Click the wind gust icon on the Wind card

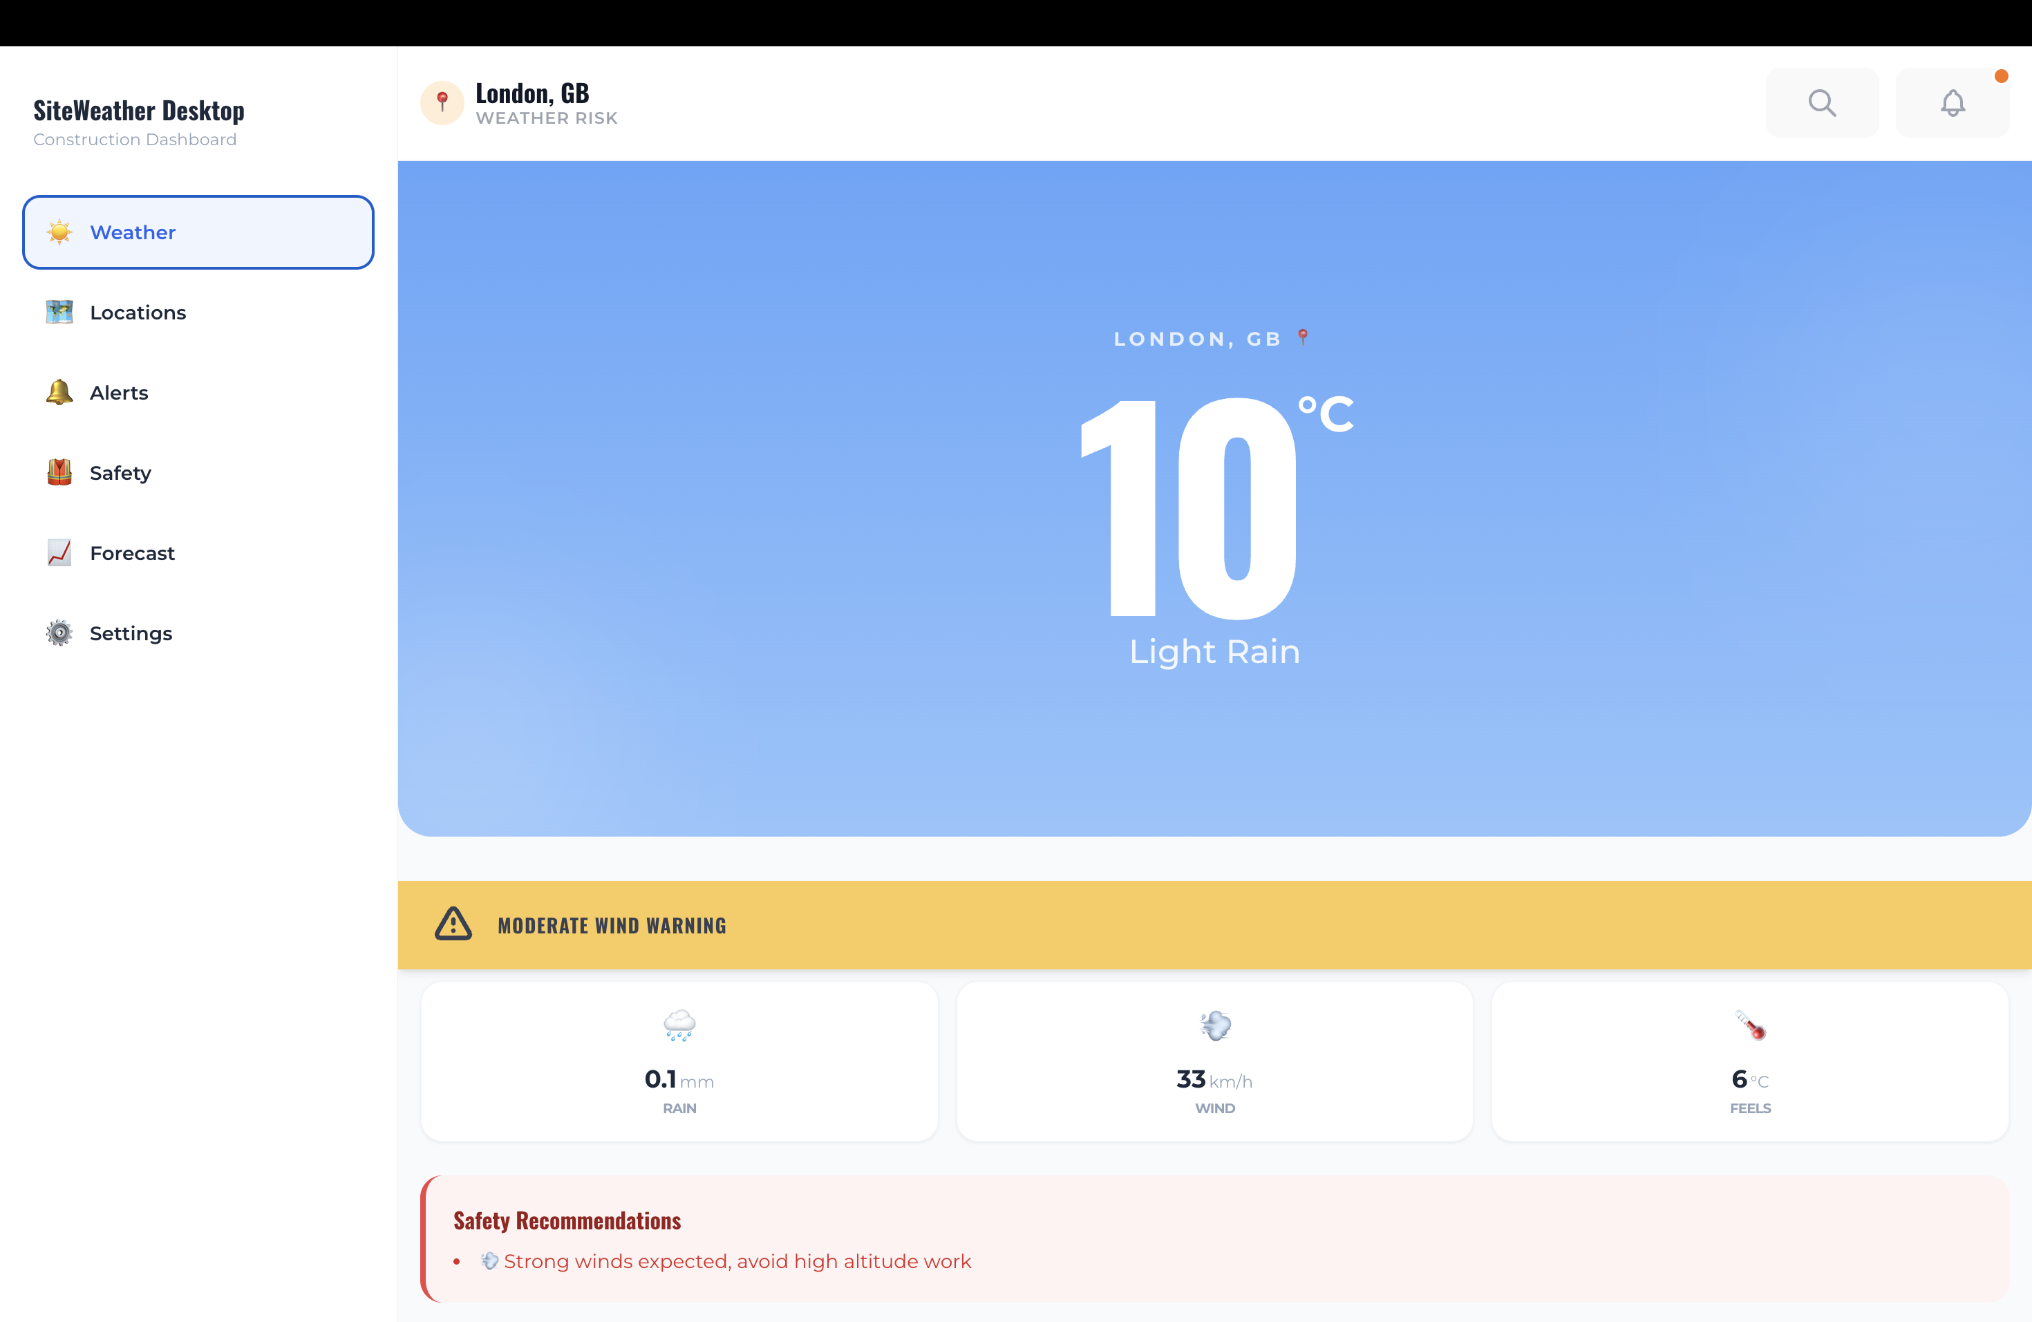pyautogui.click(x=1214, y=1025)
